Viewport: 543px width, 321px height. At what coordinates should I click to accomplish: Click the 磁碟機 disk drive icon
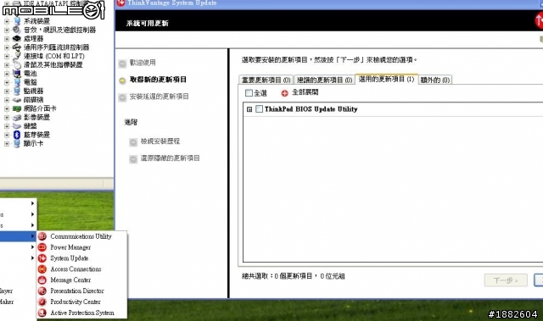pos(17,99)
